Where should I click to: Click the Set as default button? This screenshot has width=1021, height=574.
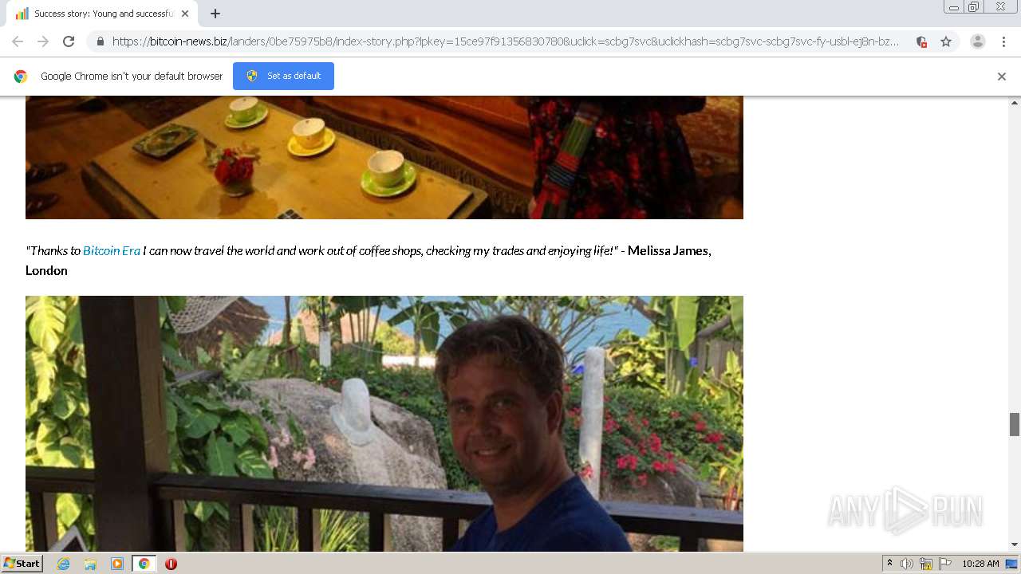(x=283, y=76)
